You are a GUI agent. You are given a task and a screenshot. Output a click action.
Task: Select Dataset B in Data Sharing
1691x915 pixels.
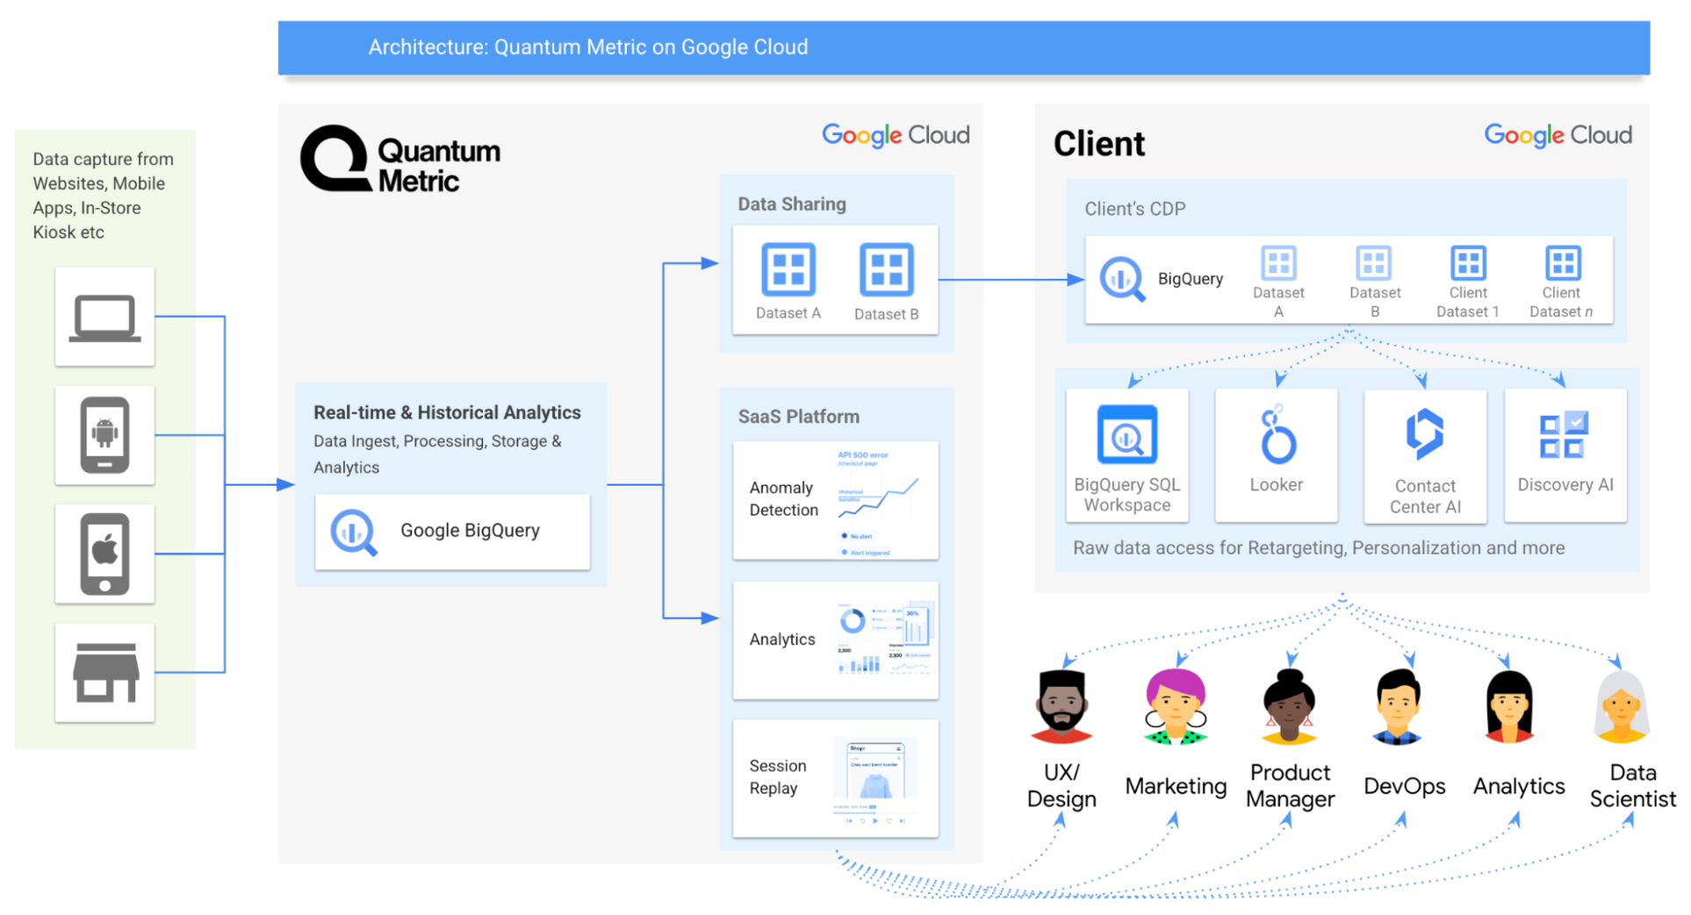(x=886, y=270)
